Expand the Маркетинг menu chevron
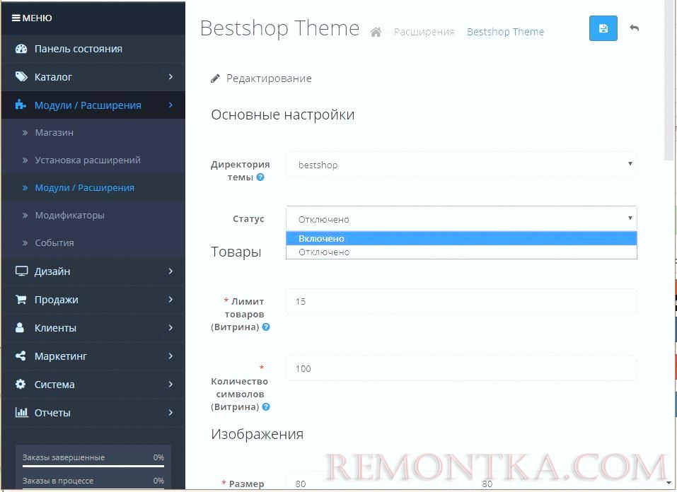Viewport: 677px width, 492px height. click(170, 356)
